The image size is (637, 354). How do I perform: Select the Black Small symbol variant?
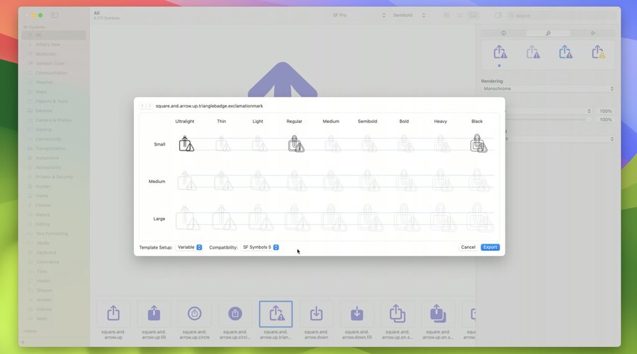[478, 143]
